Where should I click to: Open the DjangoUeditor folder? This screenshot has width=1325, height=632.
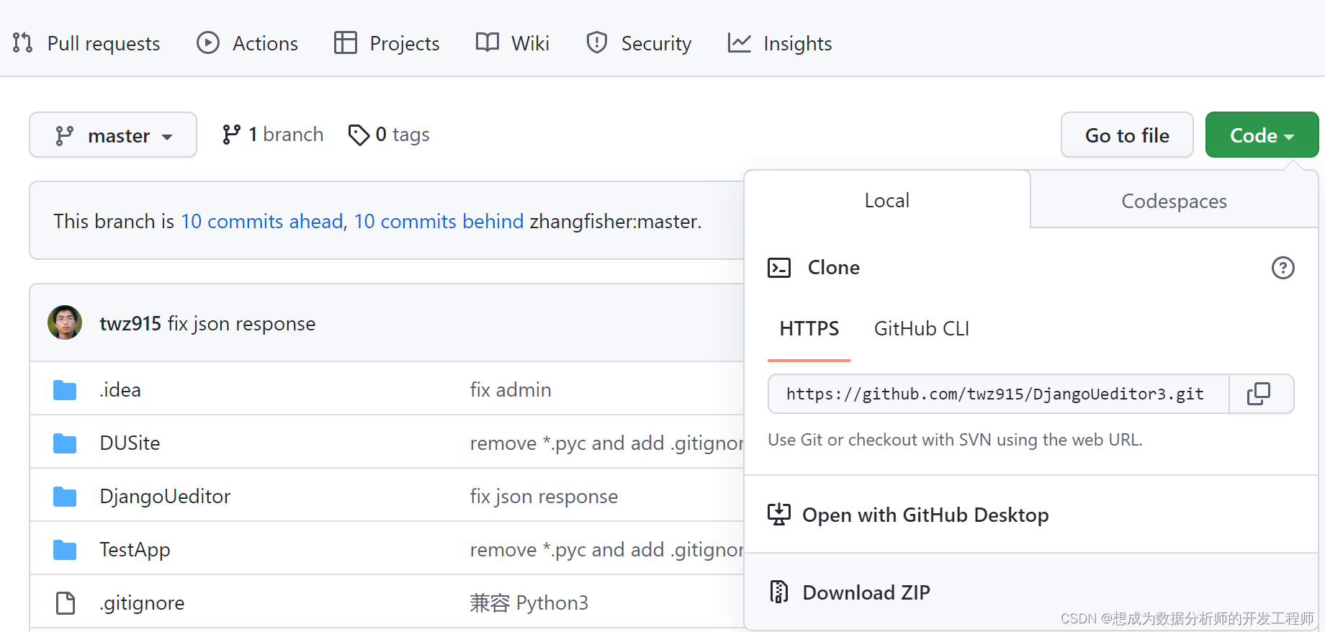166,496
